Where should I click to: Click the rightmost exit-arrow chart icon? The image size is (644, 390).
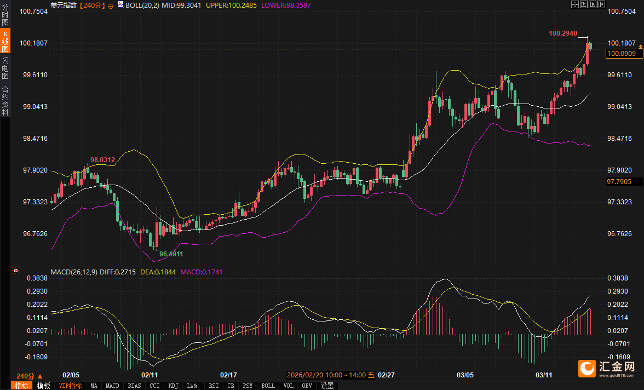pos(601,4)
